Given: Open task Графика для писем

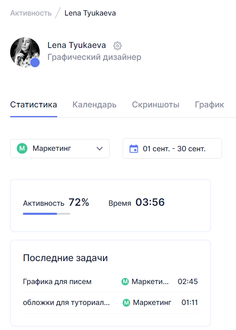Looking at the screenshot, I should (57, 282).
